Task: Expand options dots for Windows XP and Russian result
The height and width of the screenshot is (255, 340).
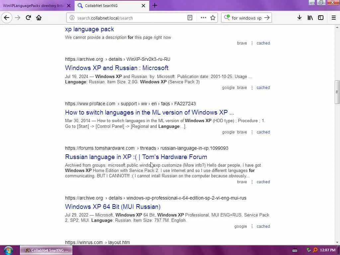Action: [x=252, y=88]
